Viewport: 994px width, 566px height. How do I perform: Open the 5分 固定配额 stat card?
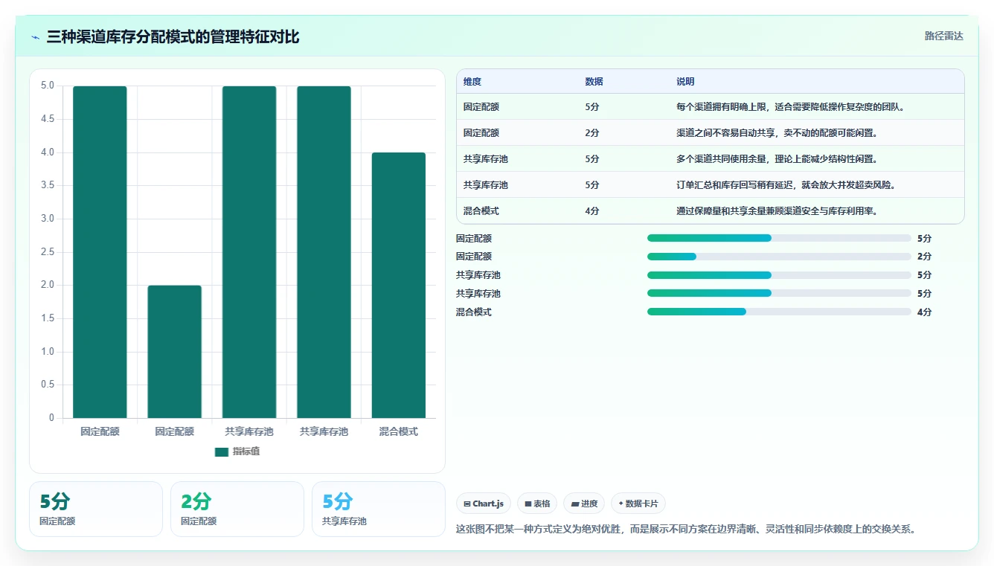tap(96, 509)
